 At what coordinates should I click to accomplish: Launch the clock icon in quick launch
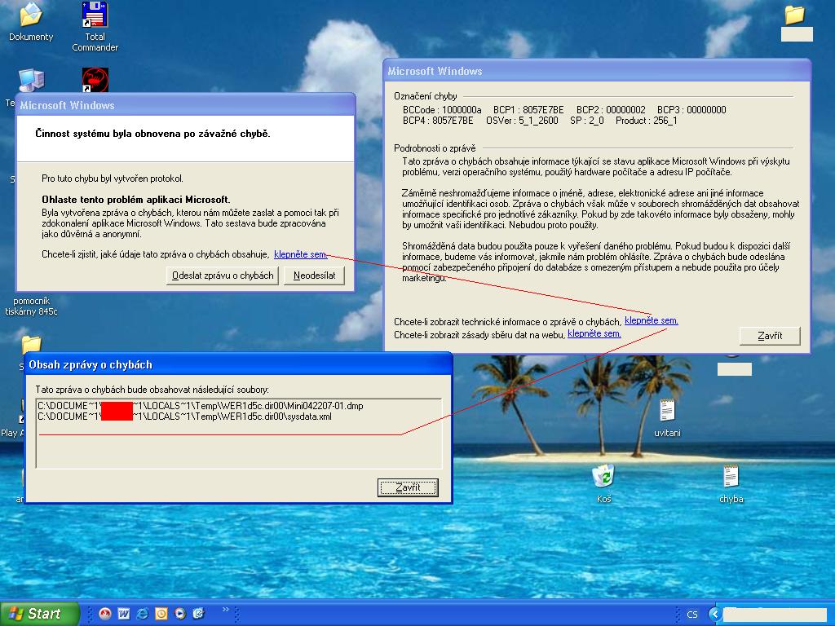[x=161, y=614]
